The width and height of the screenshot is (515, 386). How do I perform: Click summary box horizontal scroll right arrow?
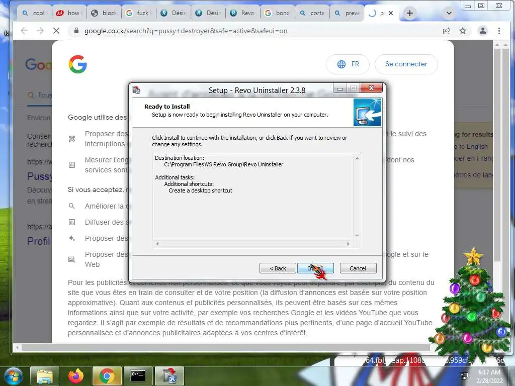click(348, 244)
